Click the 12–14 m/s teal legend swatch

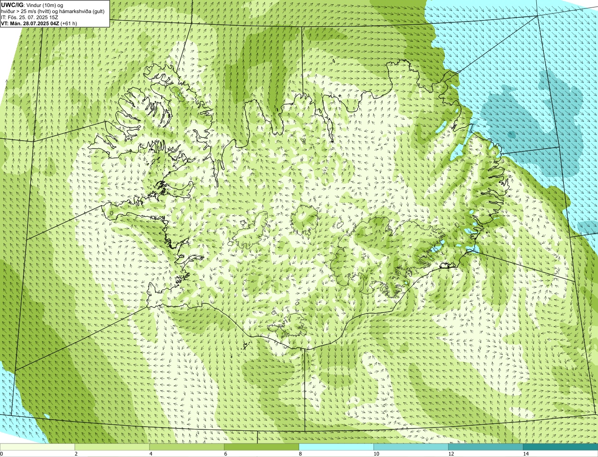pyautogui.click(x=486, y=447)
